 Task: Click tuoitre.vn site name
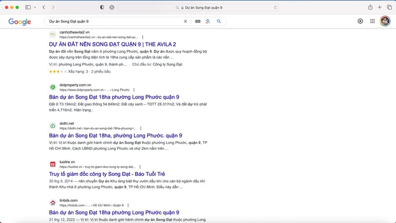pyautogui.click(x=67, y=162)
